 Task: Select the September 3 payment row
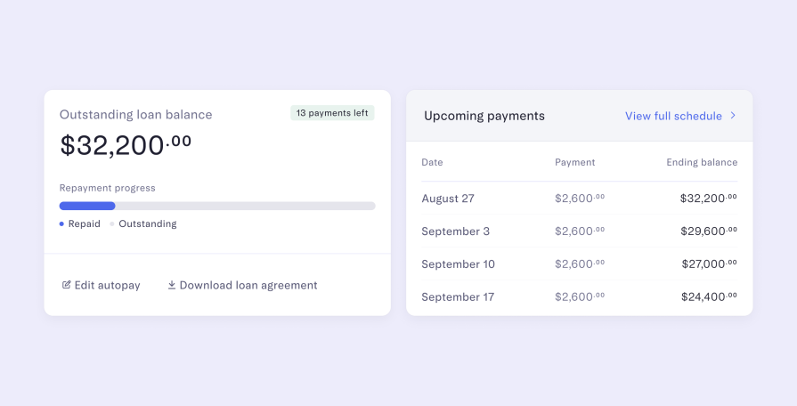pyautogui.click(x=579, y=231)
